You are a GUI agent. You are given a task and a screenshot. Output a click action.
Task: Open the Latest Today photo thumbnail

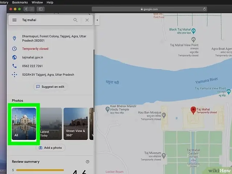[51, 124]
